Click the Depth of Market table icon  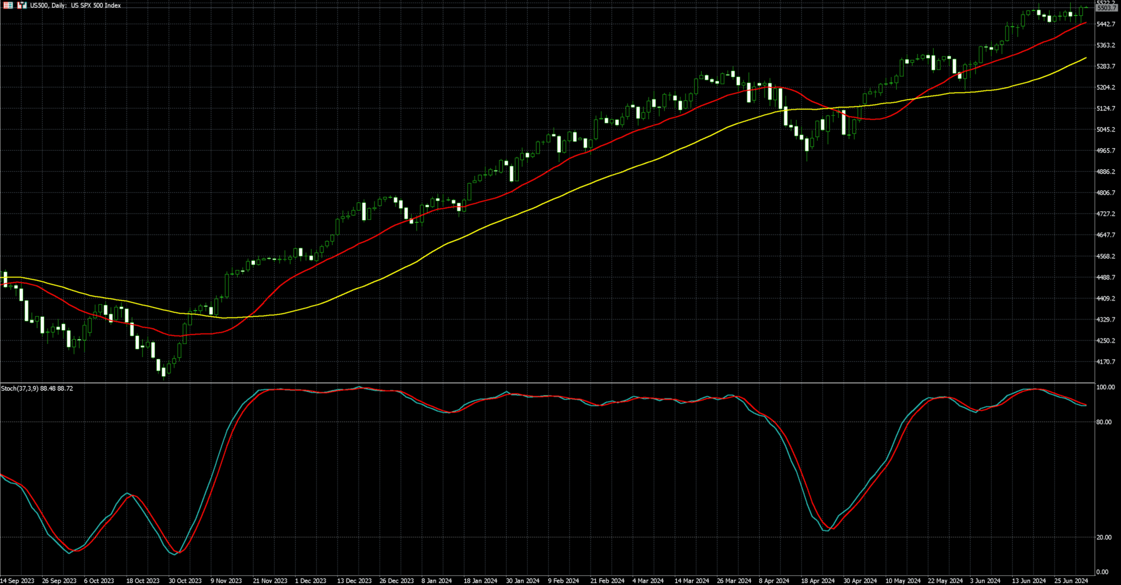[9, 5]
